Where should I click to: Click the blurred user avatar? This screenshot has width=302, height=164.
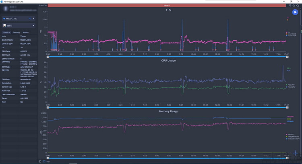coord(6,8)
